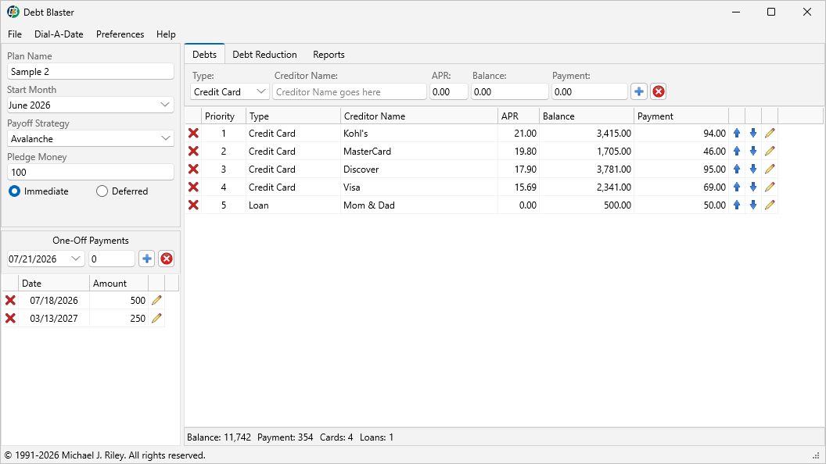Image resolution: width=826 pixels, height=464 pixels.
Task: Move MasterCard down in priority
Action: [x=753, y=151]
